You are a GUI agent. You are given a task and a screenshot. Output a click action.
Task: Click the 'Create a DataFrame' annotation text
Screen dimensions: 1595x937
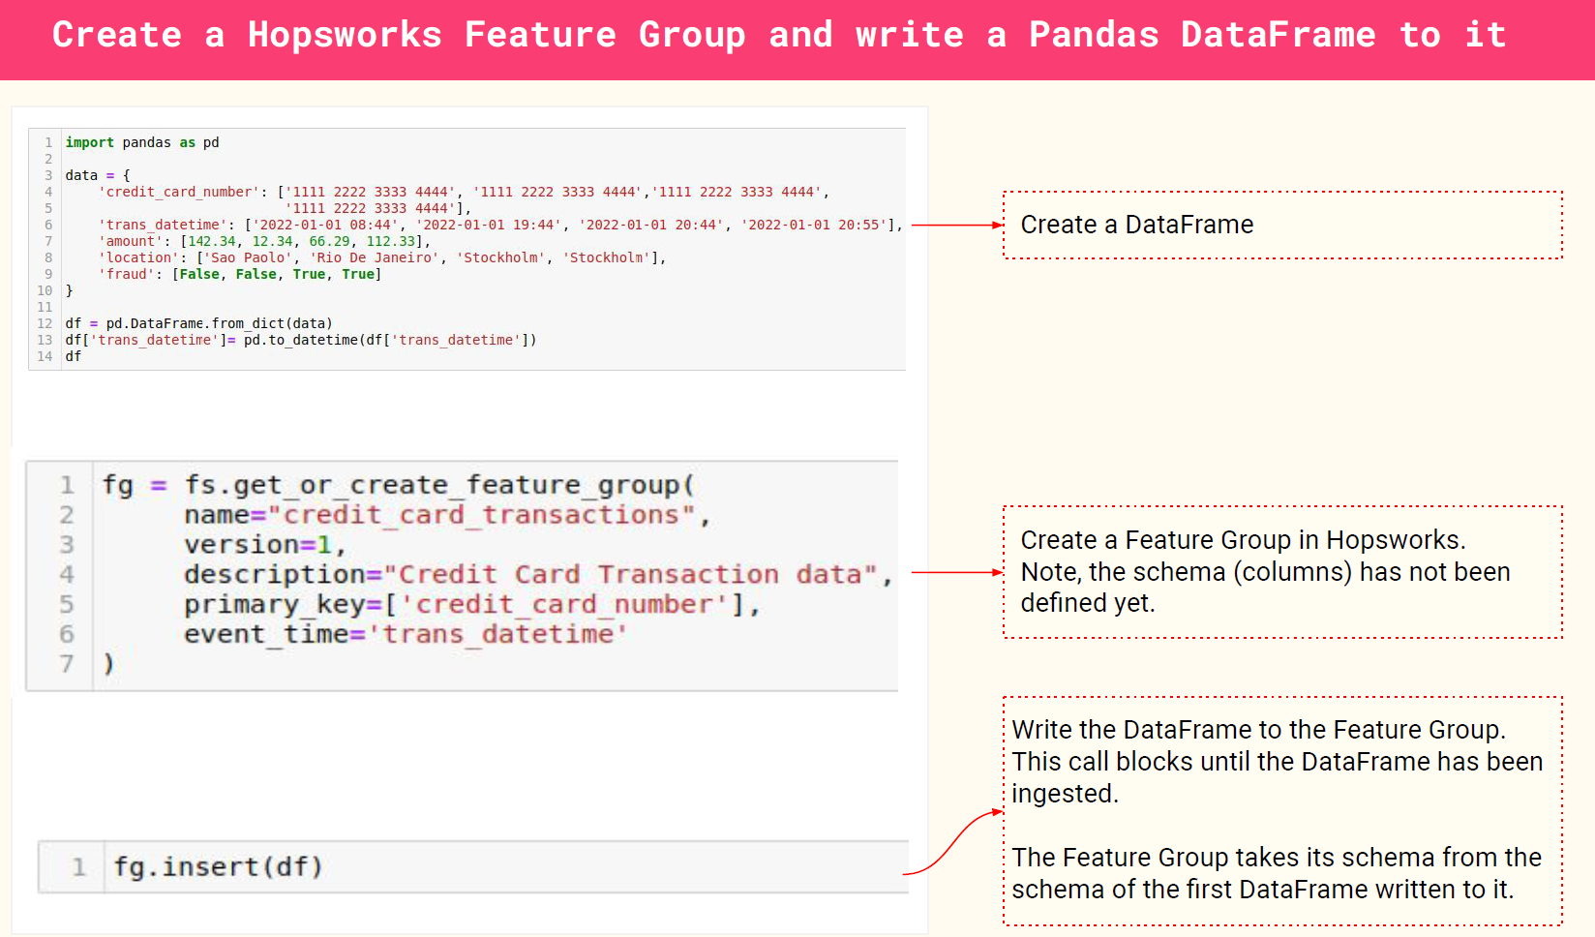pyautogui.click(x=1137, y=225)
